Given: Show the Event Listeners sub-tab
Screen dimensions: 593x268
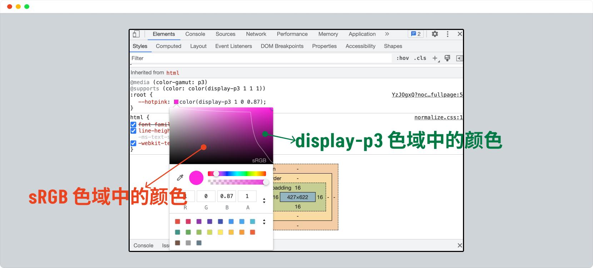Looking at the screenshot, I should (x=234, y=46).
